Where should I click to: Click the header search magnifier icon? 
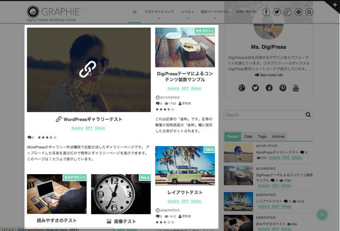pos(309,12)
